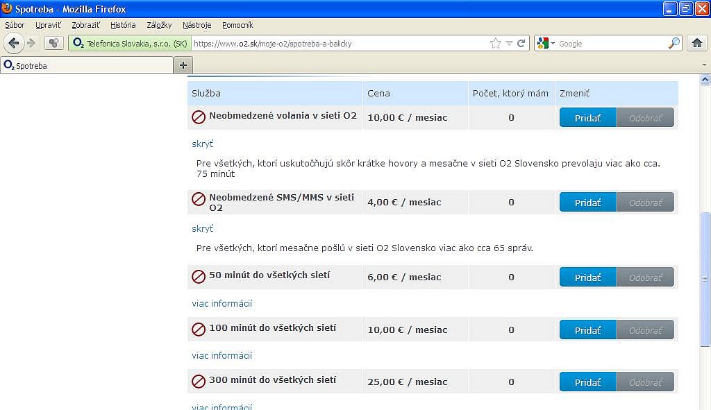Image resolution: width=711 pixels, height=410 pixels.
Task: Reload the page using the refresh icon
Action: coord(521,43)
